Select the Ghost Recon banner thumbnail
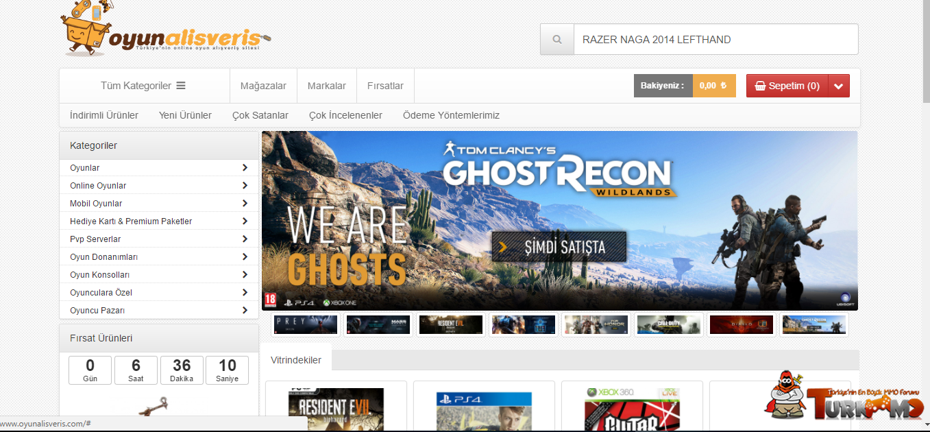The image size is (930, 432). [x=814, y=324]
